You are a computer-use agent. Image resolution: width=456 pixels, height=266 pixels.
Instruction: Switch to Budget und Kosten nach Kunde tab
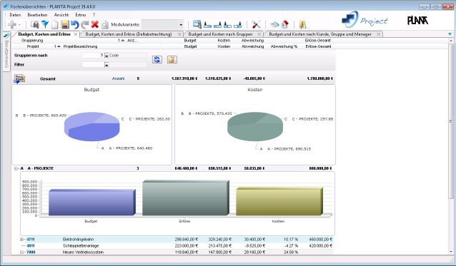320,34
